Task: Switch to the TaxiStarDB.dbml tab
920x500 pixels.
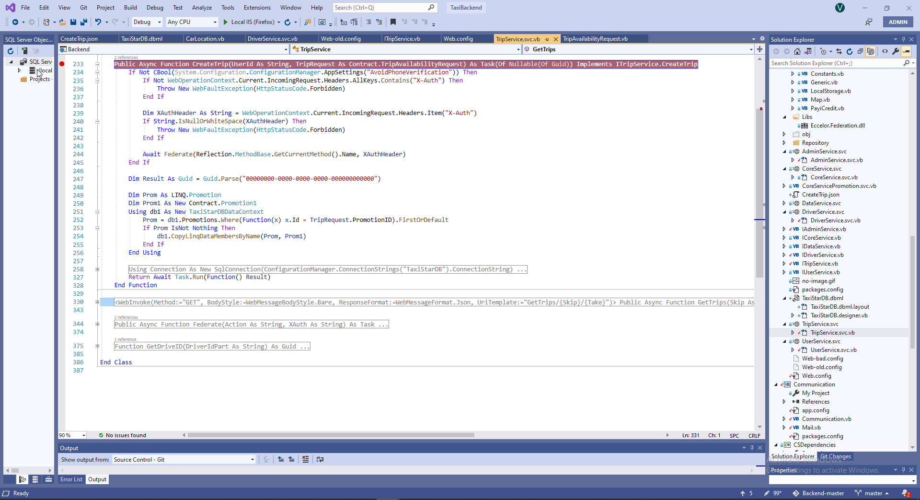Action: coord(142,39)
